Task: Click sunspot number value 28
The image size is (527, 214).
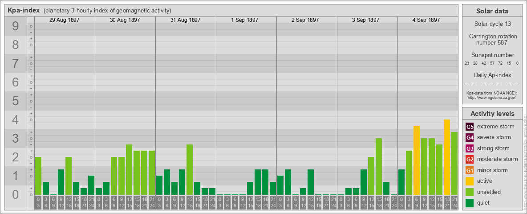Action: (475, 63)
